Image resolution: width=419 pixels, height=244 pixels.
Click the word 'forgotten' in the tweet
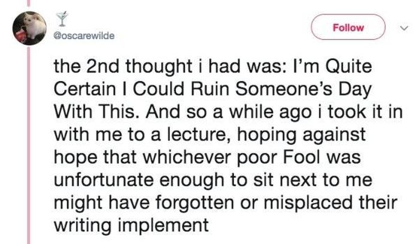coord(195,203)
